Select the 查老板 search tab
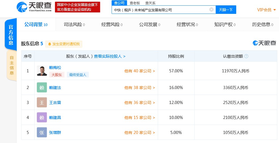Viewport: 279px width, 143px height. coord(135,3)
